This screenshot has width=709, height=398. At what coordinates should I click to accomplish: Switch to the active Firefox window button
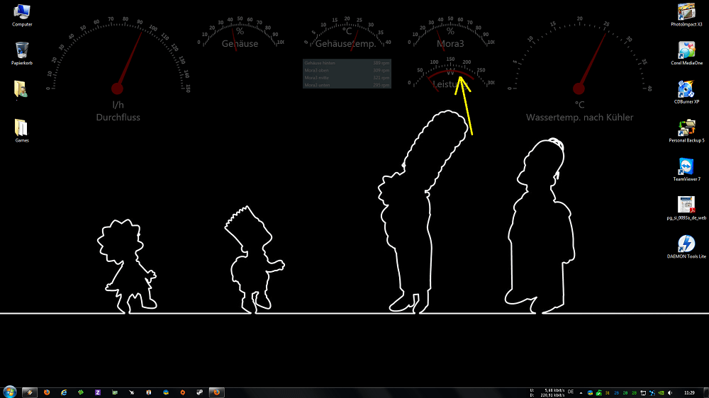click(x=216, y=392)
